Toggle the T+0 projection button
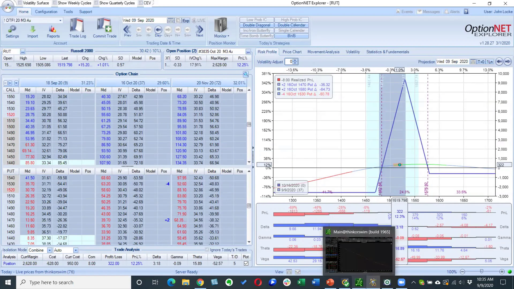This screenshot has width=514, height=289. tap(481, 62)
